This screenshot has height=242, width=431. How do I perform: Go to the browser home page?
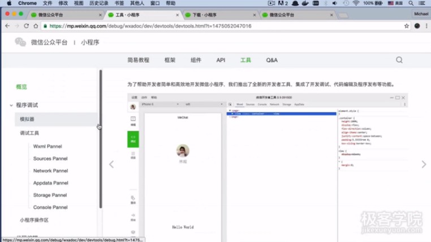pos(36,26)
